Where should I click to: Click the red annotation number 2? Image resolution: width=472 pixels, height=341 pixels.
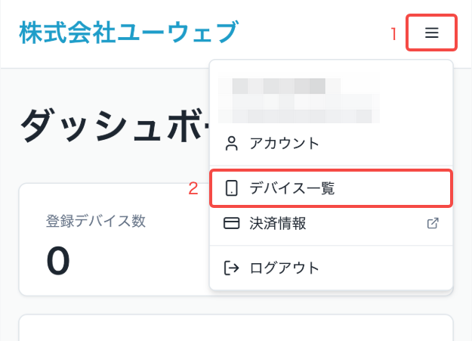pos(193,189)
